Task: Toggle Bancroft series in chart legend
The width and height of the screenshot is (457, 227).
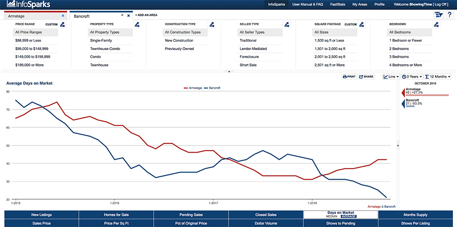Action: coord(212,88)
